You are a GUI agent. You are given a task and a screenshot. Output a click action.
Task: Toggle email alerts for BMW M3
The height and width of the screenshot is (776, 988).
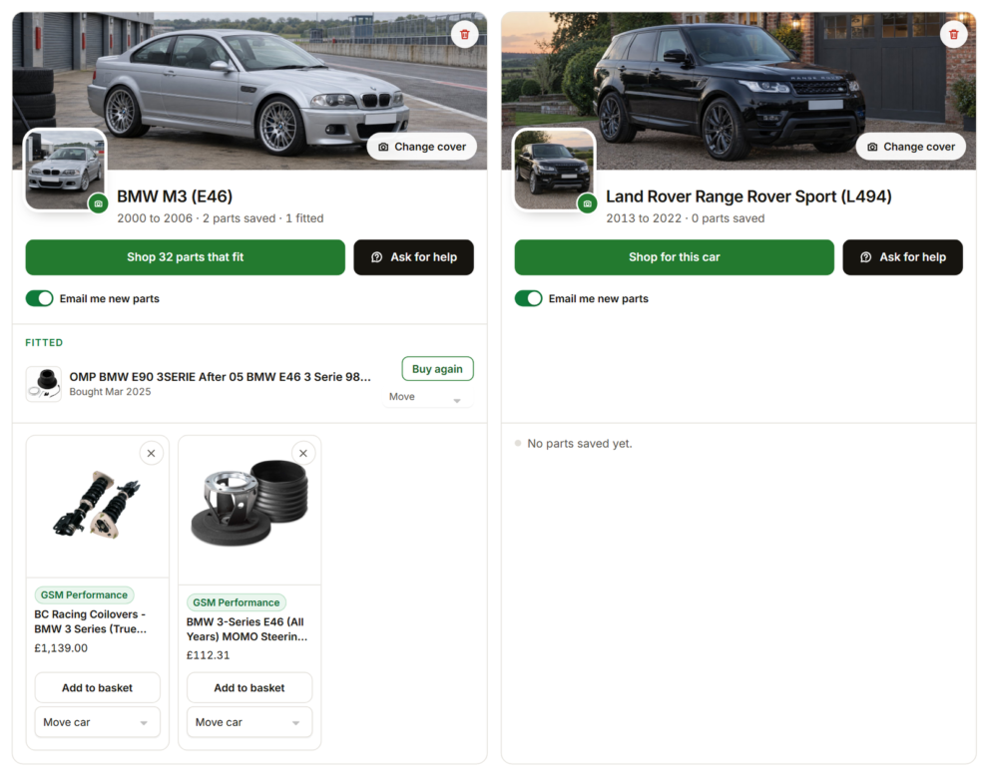39,298
